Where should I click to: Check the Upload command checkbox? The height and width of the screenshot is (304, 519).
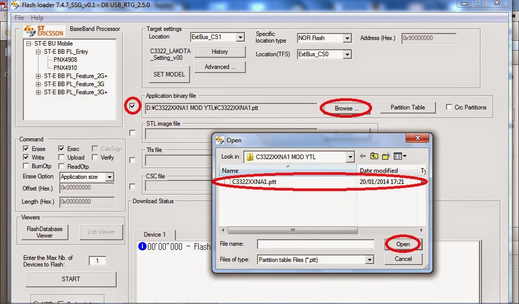coord(61,157)
